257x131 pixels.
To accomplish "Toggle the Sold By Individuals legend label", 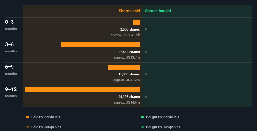I will click(46, 117).
